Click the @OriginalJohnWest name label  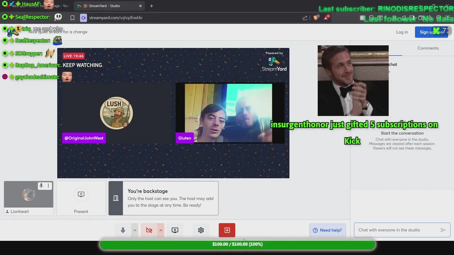(84, 138)
